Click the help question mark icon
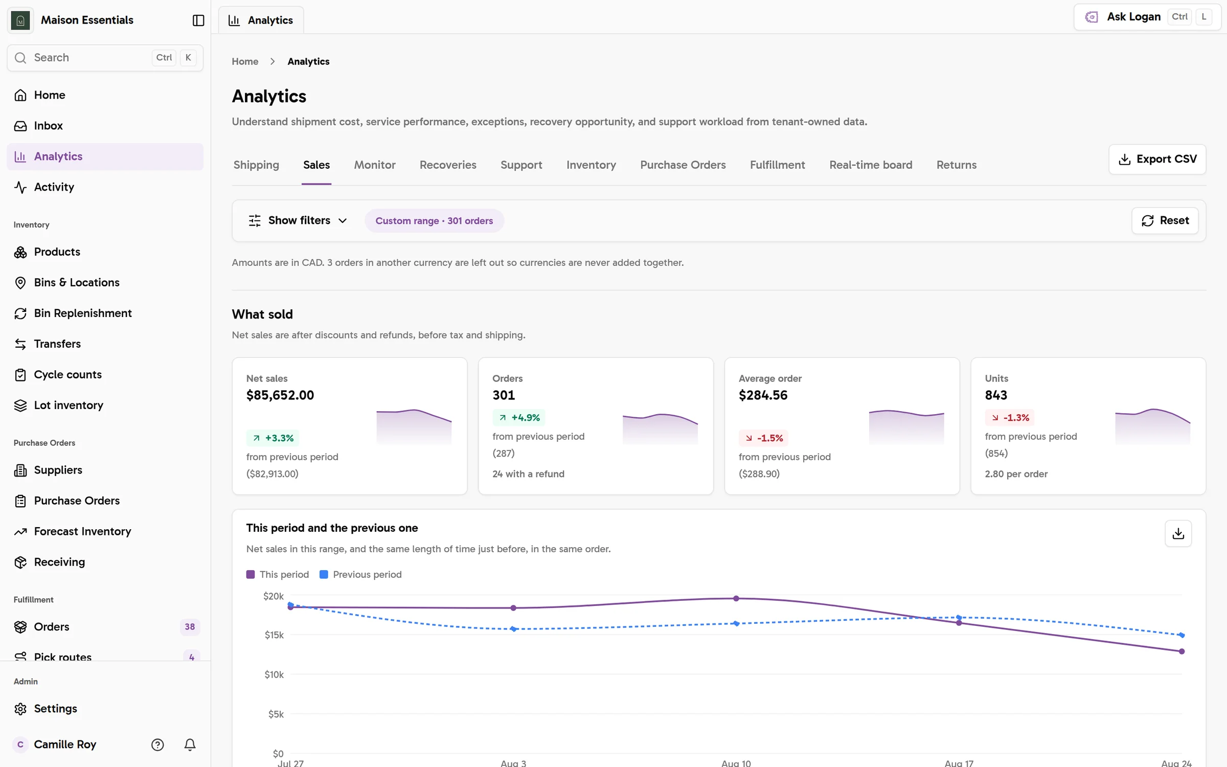1227x767 pixels. click(157, 745)
